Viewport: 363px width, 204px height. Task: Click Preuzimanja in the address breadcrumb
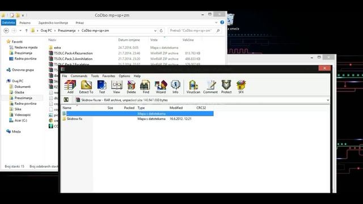click(x=67, y=31)
